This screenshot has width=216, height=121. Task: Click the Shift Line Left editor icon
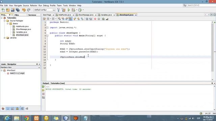(x=87, y=19)
